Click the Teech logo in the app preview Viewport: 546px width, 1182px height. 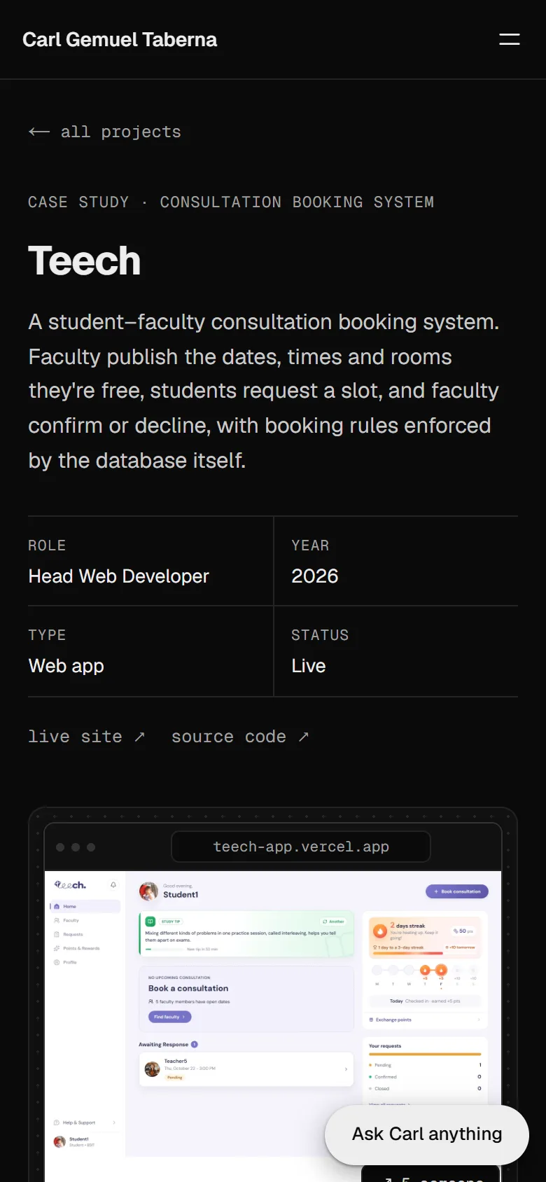(x=70, y=885)
